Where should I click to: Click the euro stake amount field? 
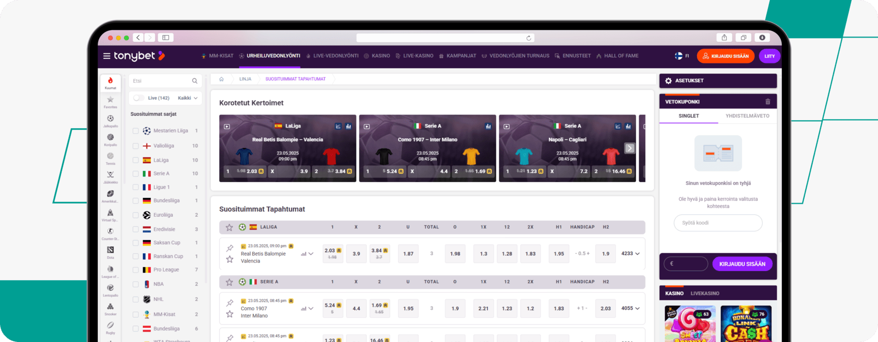tap(686, 264)
